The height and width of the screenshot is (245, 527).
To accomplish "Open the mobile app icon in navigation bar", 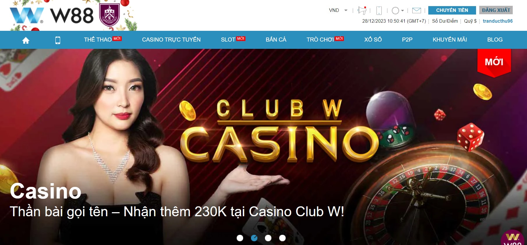I will point(58,40).
